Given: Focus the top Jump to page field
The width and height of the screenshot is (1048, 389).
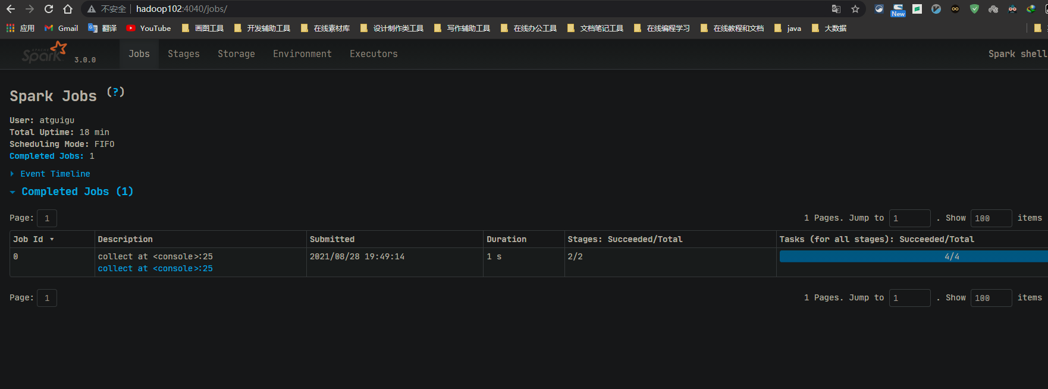Looking at the screenshot, I should point(910,218).
